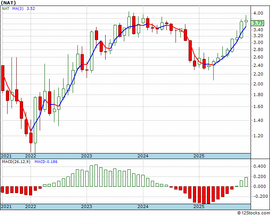270x216 pixels.
Task: Click the 4.00 price axis label
Action: [x=258, y=13]
